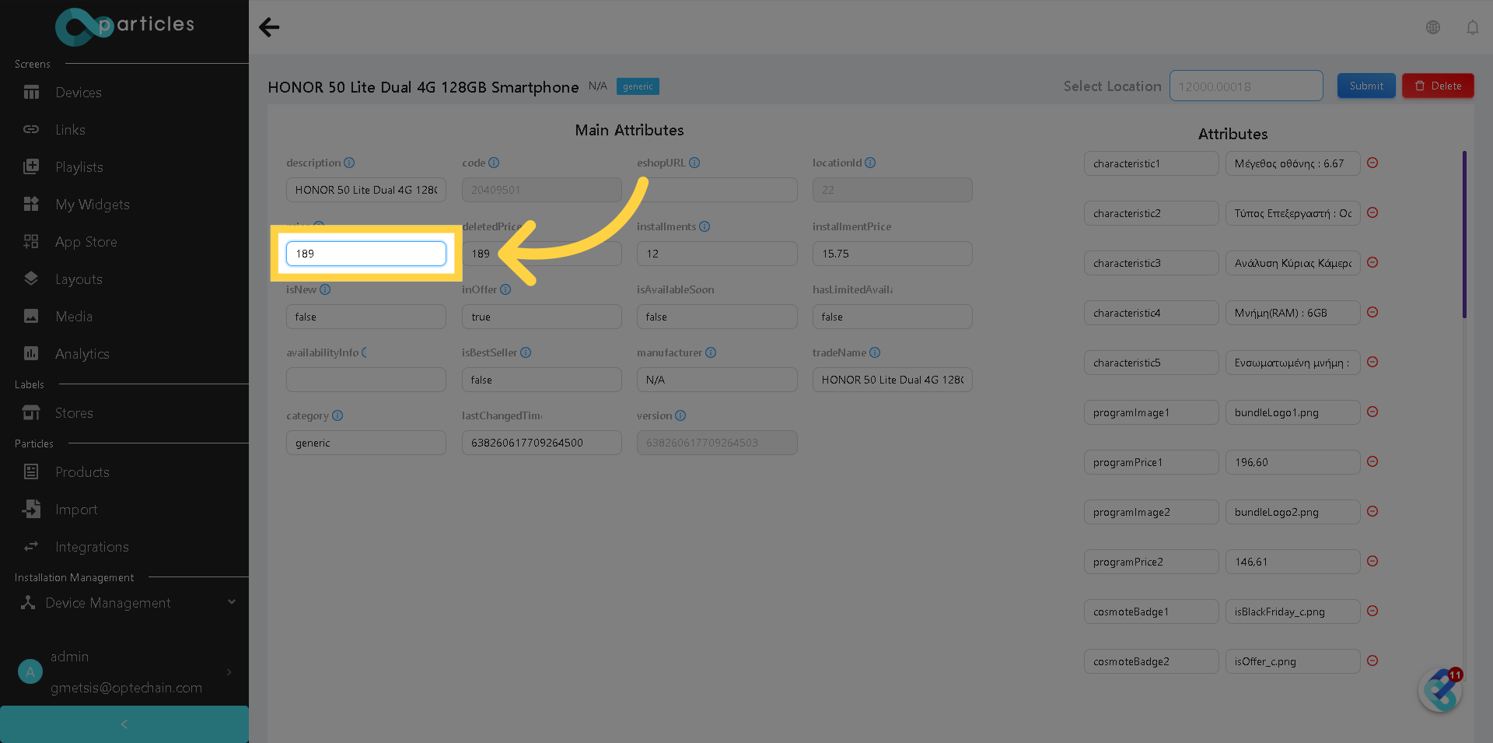The image size is (1493, 743).
Task: Click the installments field showing 12
Action: [717, 254]
